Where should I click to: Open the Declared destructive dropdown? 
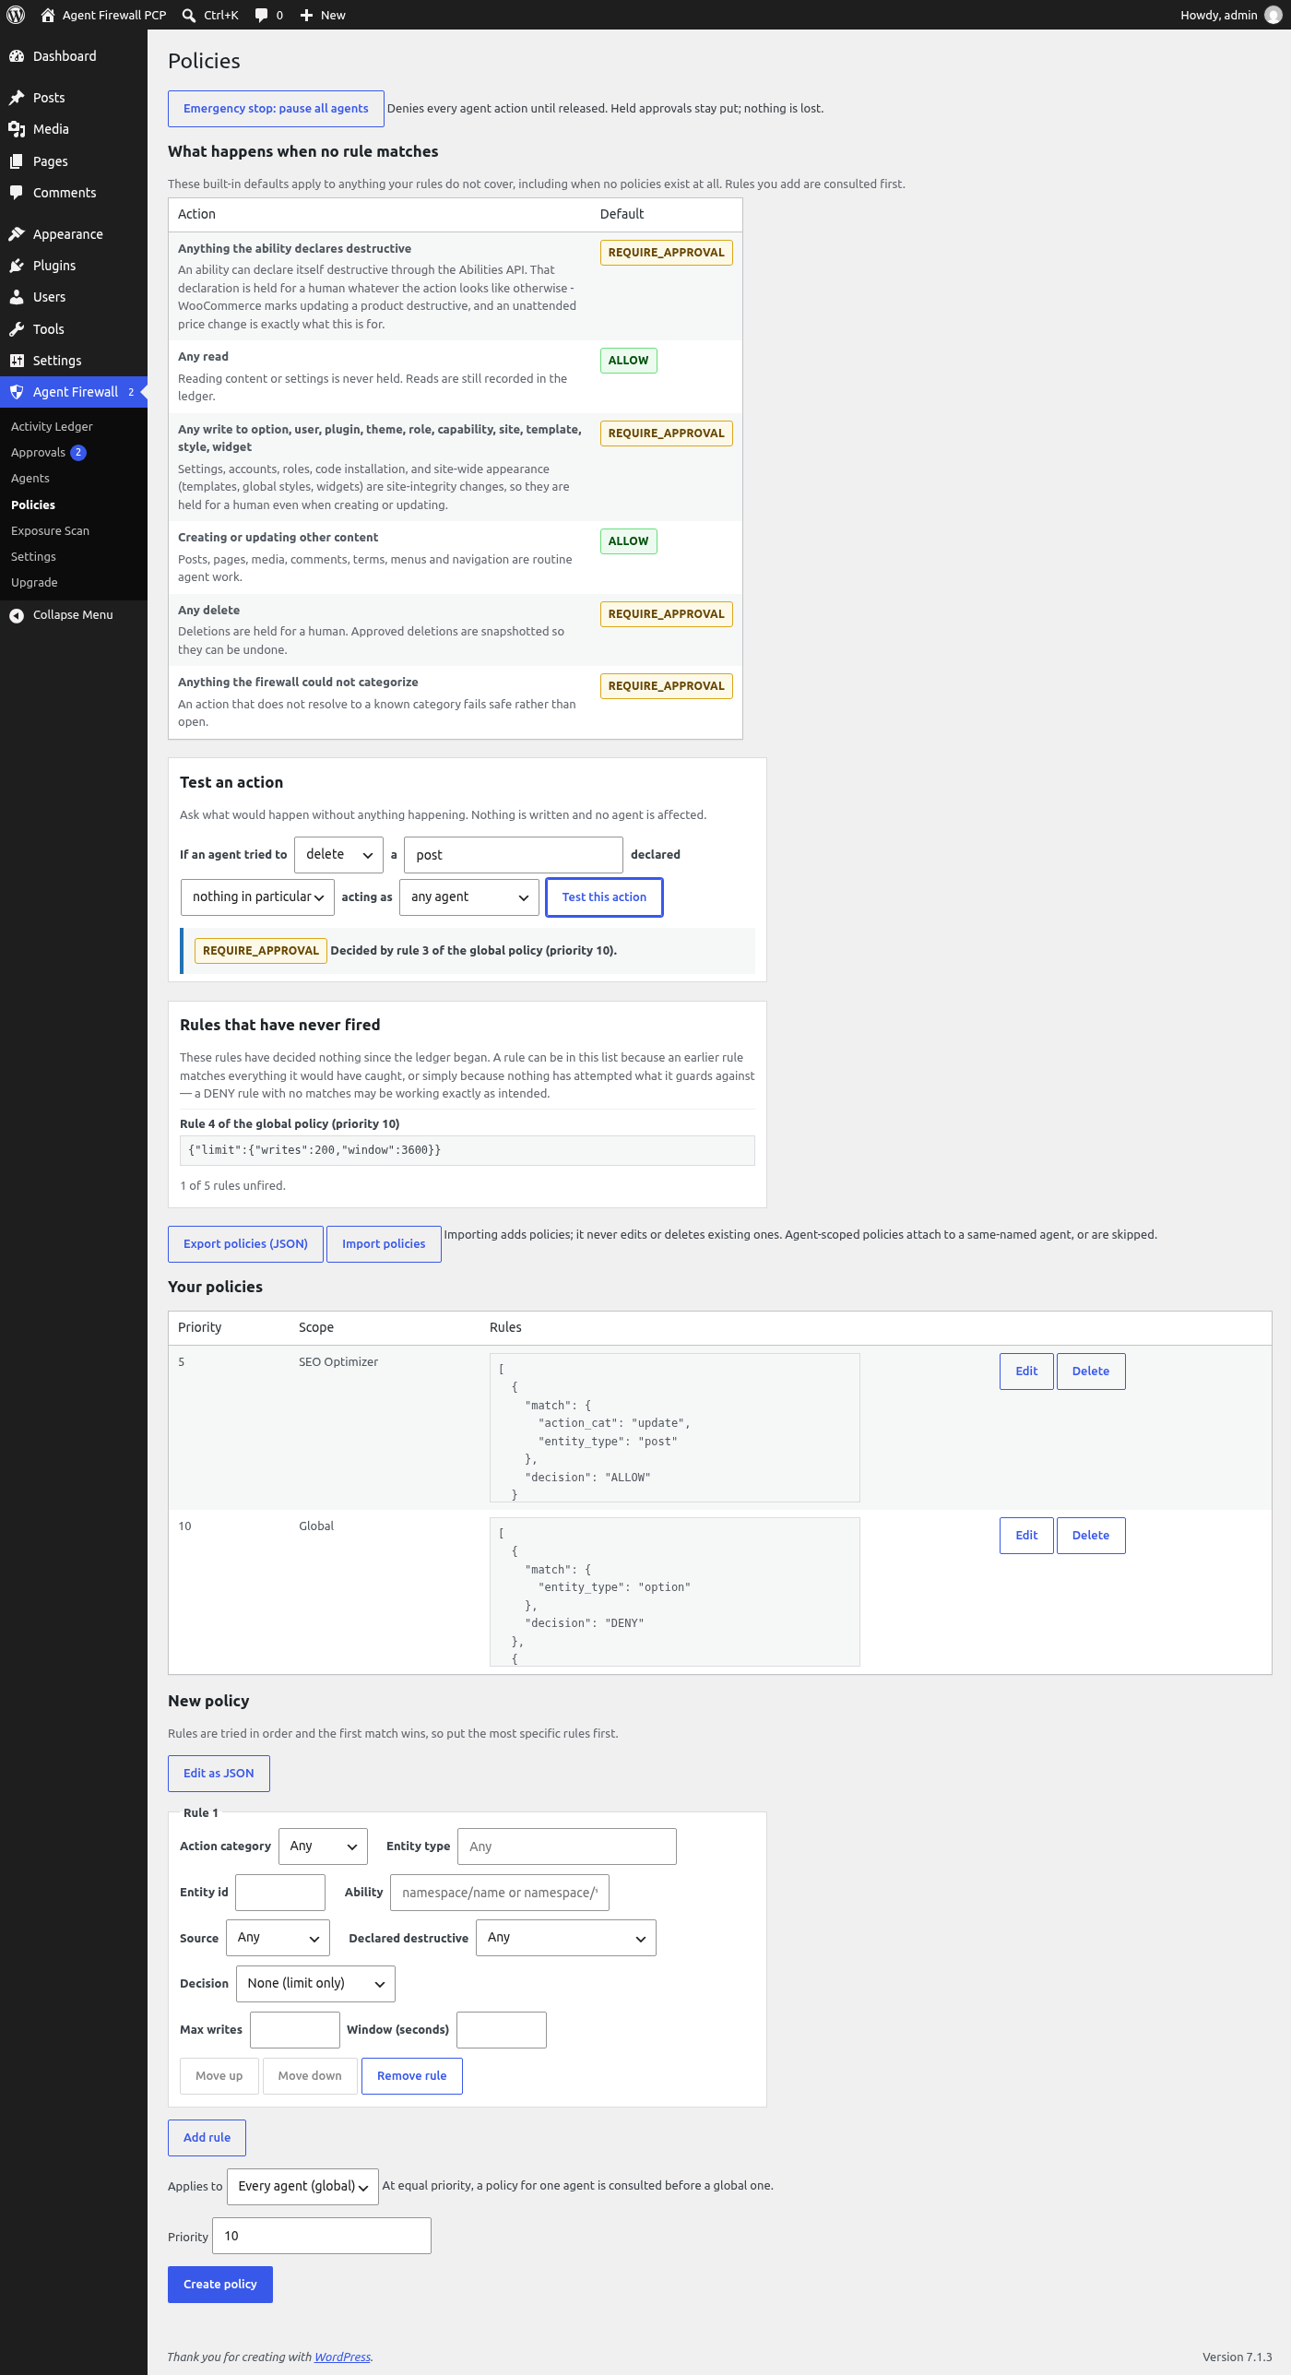pyautogui.click(x=565, y=1938)
